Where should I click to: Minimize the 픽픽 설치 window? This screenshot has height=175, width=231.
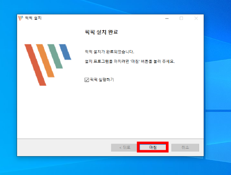(x=167, y=18)
